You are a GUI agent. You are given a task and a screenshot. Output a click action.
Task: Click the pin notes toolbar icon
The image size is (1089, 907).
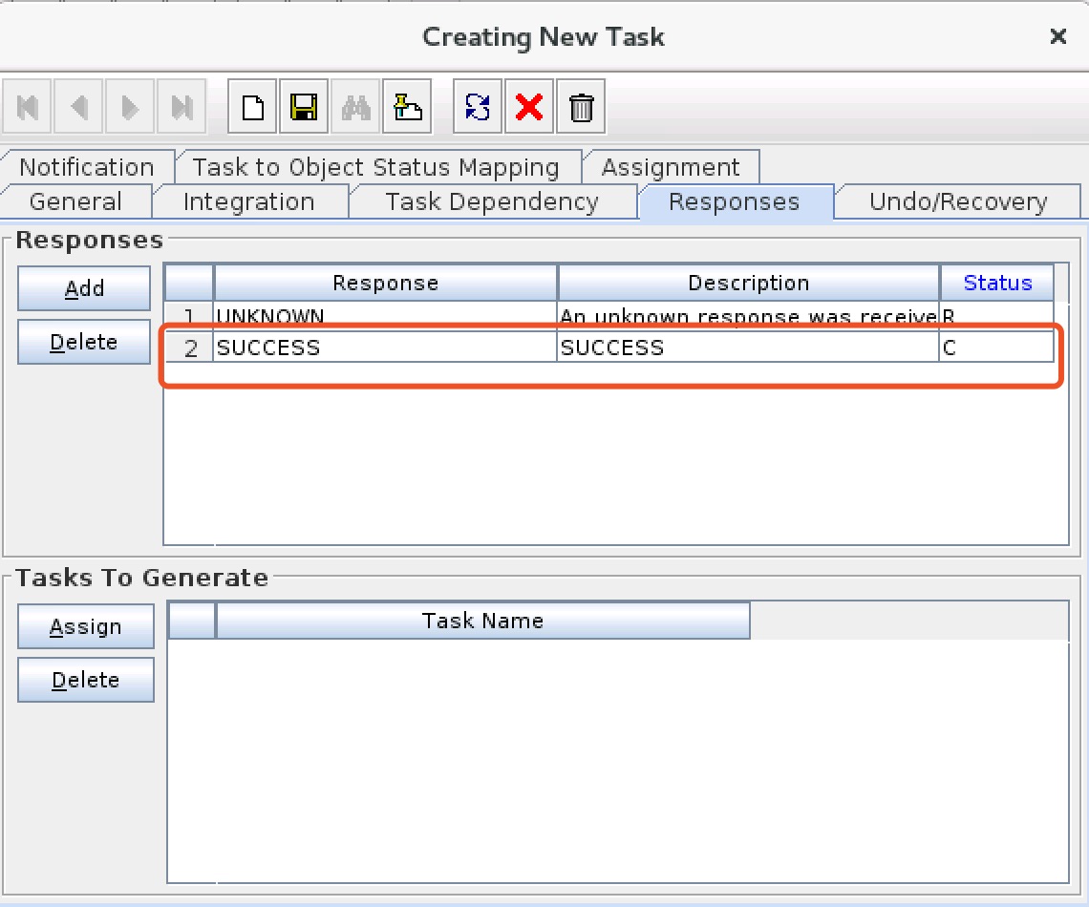tap(407, 107)
